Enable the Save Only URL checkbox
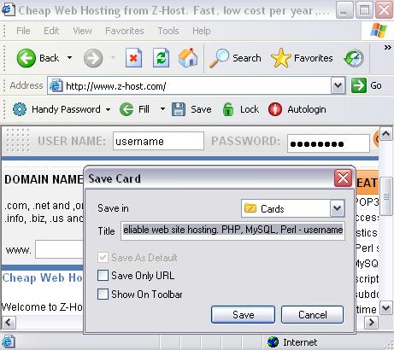Viewport: 394px width, 350px height. pos(103,276)
